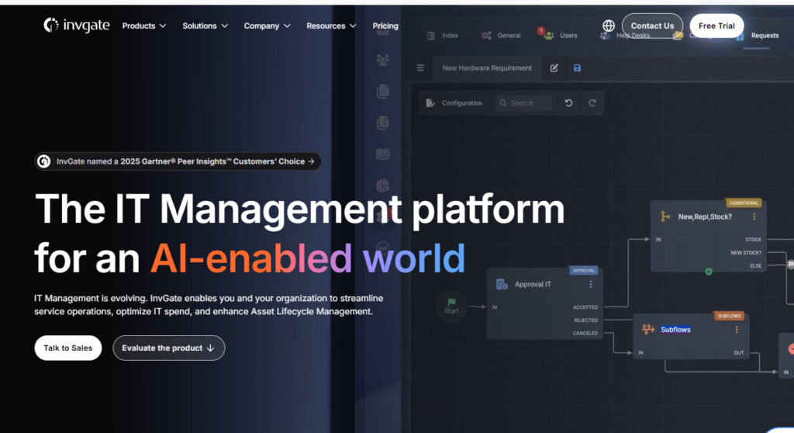Click the orange Subflows node icon

(648, 330)
